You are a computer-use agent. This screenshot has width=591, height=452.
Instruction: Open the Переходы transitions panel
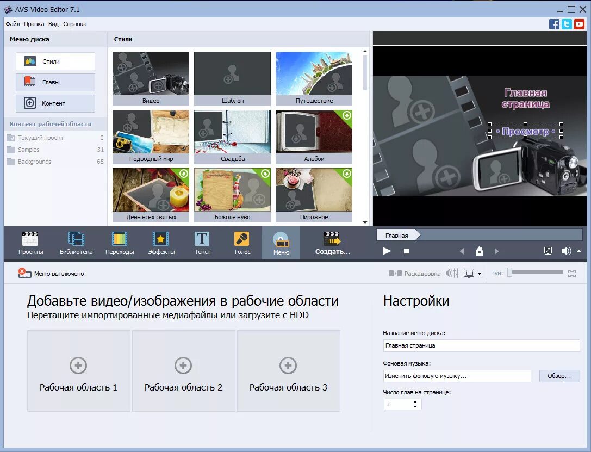pyautogui.click(x=120, y=243)
